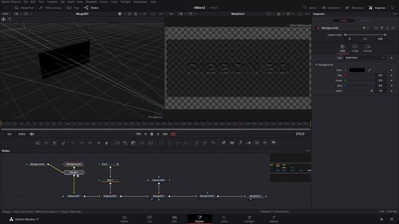
Task: Open the Workspace menu
Action: (x=140, y=2)
